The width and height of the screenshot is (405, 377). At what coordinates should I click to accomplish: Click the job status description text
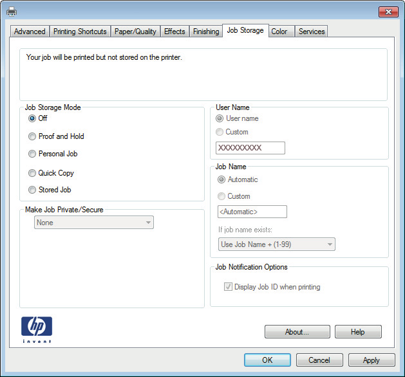(x=104, y=57)
